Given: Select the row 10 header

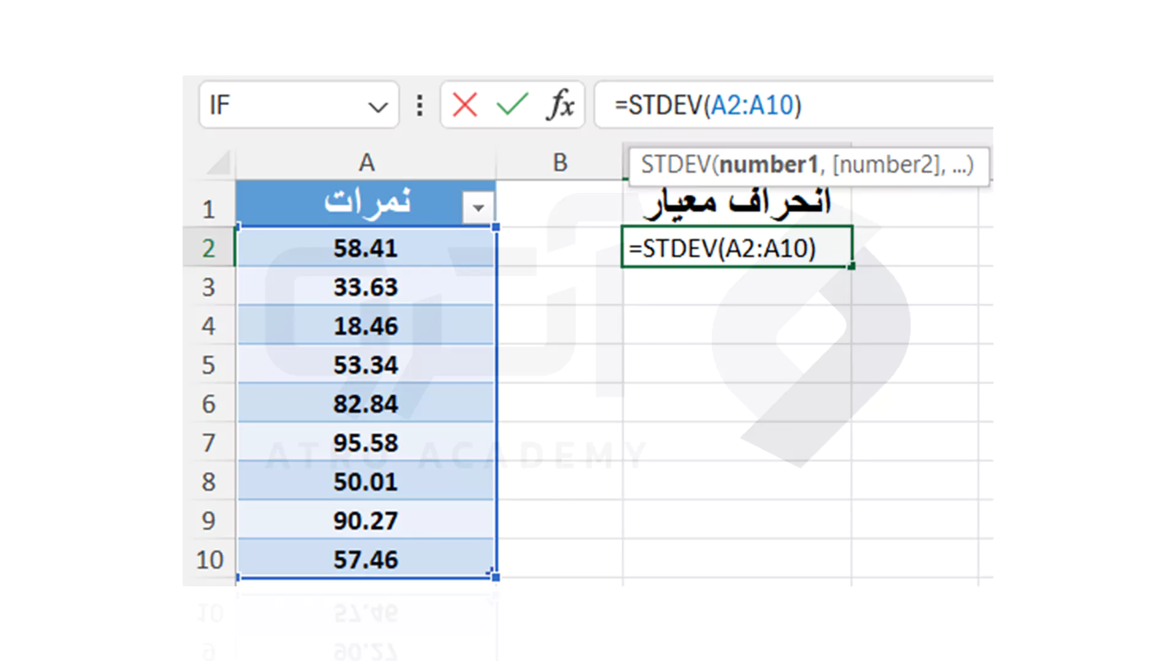Looking at the screenshot, I should (x=209, y=559).
